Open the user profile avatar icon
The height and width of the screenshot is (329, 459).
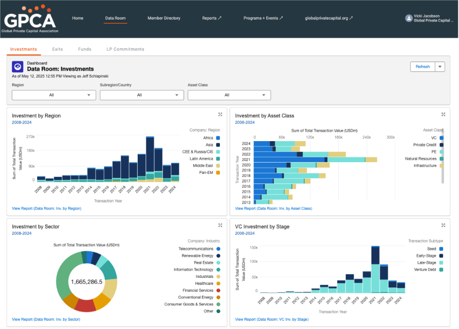click(x=409, y=18)
